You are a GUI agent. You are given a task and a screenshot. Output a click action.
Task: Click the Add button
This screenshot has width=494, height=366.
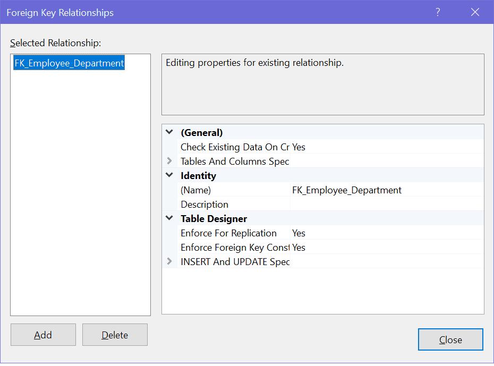coord(43,335)
